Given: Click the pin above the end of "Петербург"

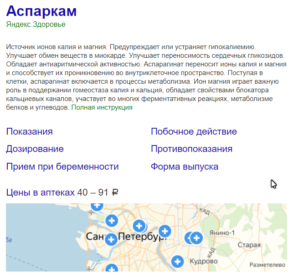Looking at the screenshot, I should 164,231.
